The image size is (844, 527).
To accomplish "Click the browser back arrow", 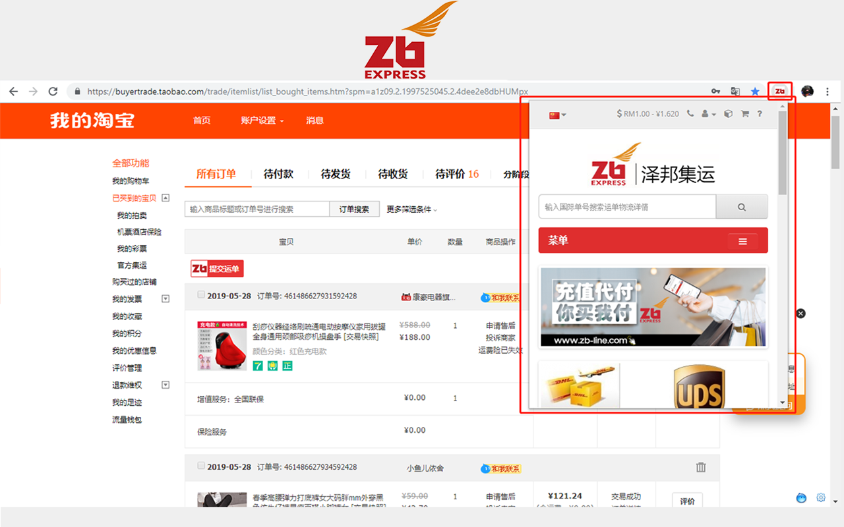I will click(13, 92).
